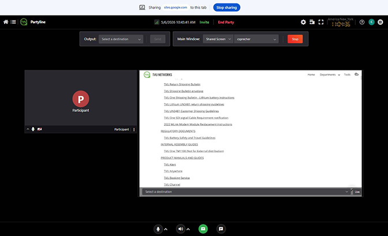Click the TVU Networks logo in shared page
The height and width of the screenshot is (236, 388).
click(147, 74)
